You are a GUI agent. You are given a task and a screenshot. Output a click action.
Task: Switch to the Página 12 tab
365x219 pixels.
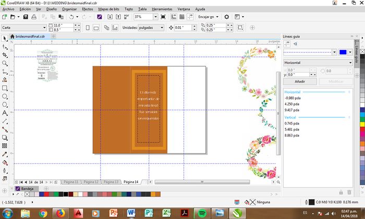point(90,181)
